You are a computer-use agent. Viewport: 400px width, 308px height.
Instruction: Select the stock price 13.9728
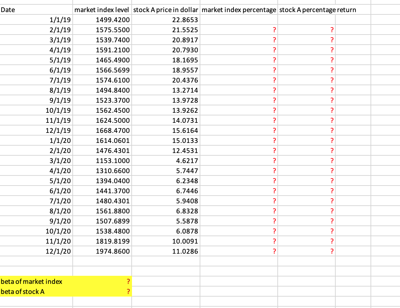[x=166, y=100]
